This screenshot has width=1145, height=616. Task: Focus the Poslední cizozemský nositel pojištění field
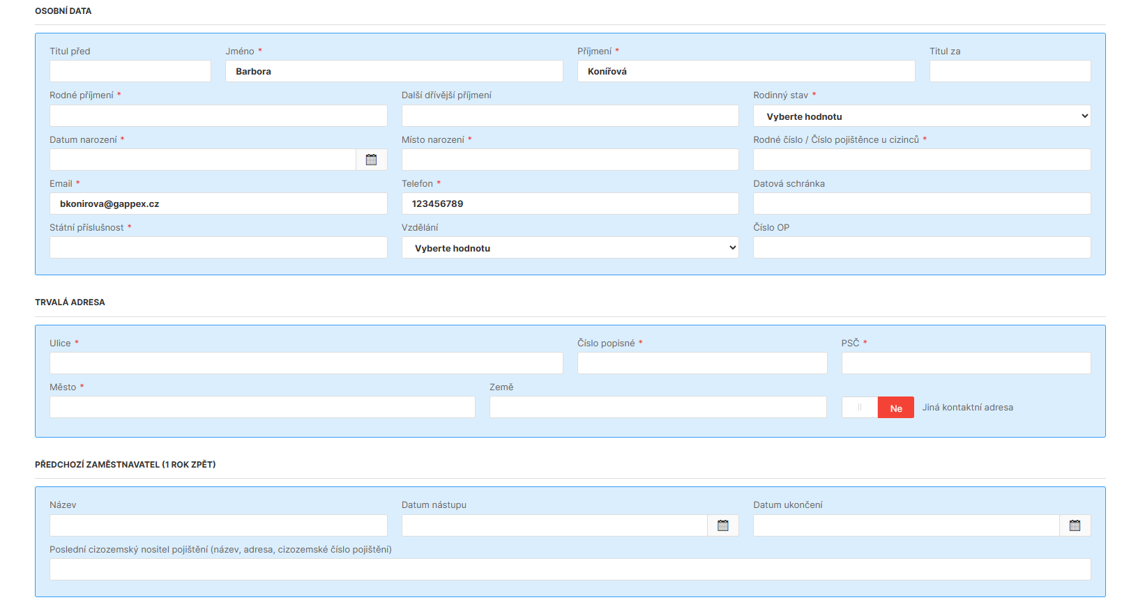point(570,569)
